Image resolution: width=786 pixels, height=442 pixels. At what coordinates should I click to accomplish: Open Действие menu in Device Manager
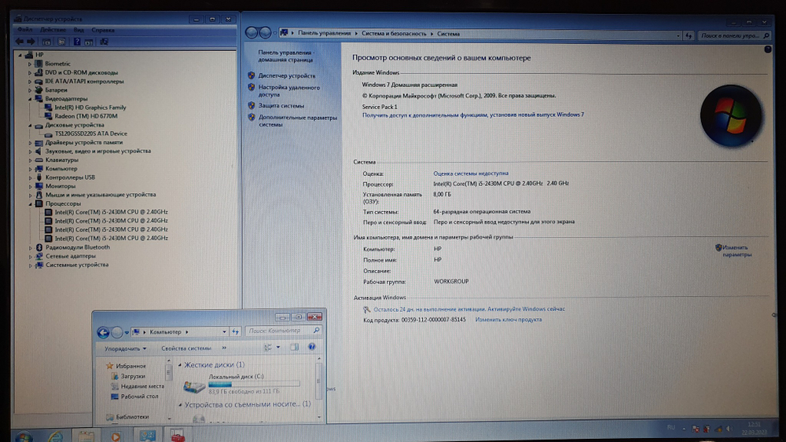click(x=53, y=30)
